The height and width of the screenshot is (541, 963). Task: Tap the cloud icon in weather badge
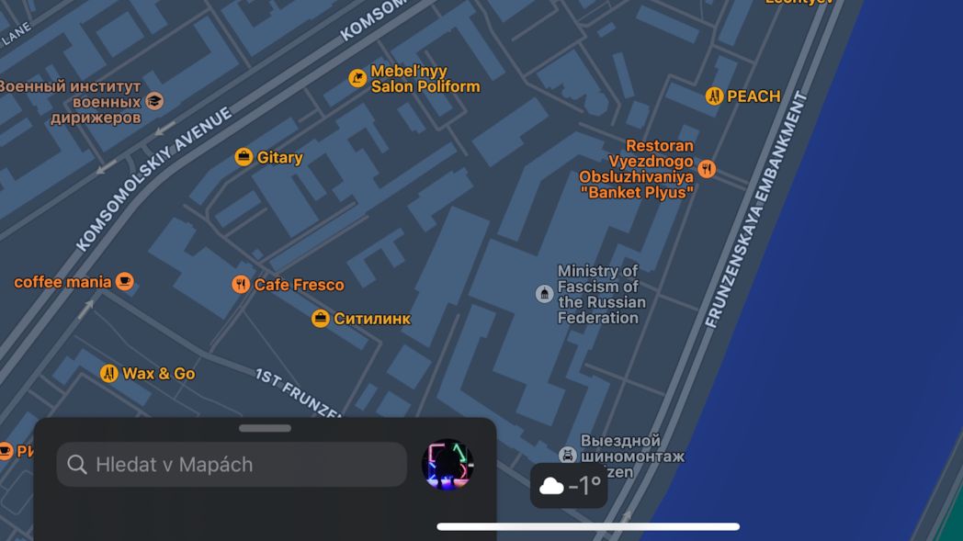[551, 486]
